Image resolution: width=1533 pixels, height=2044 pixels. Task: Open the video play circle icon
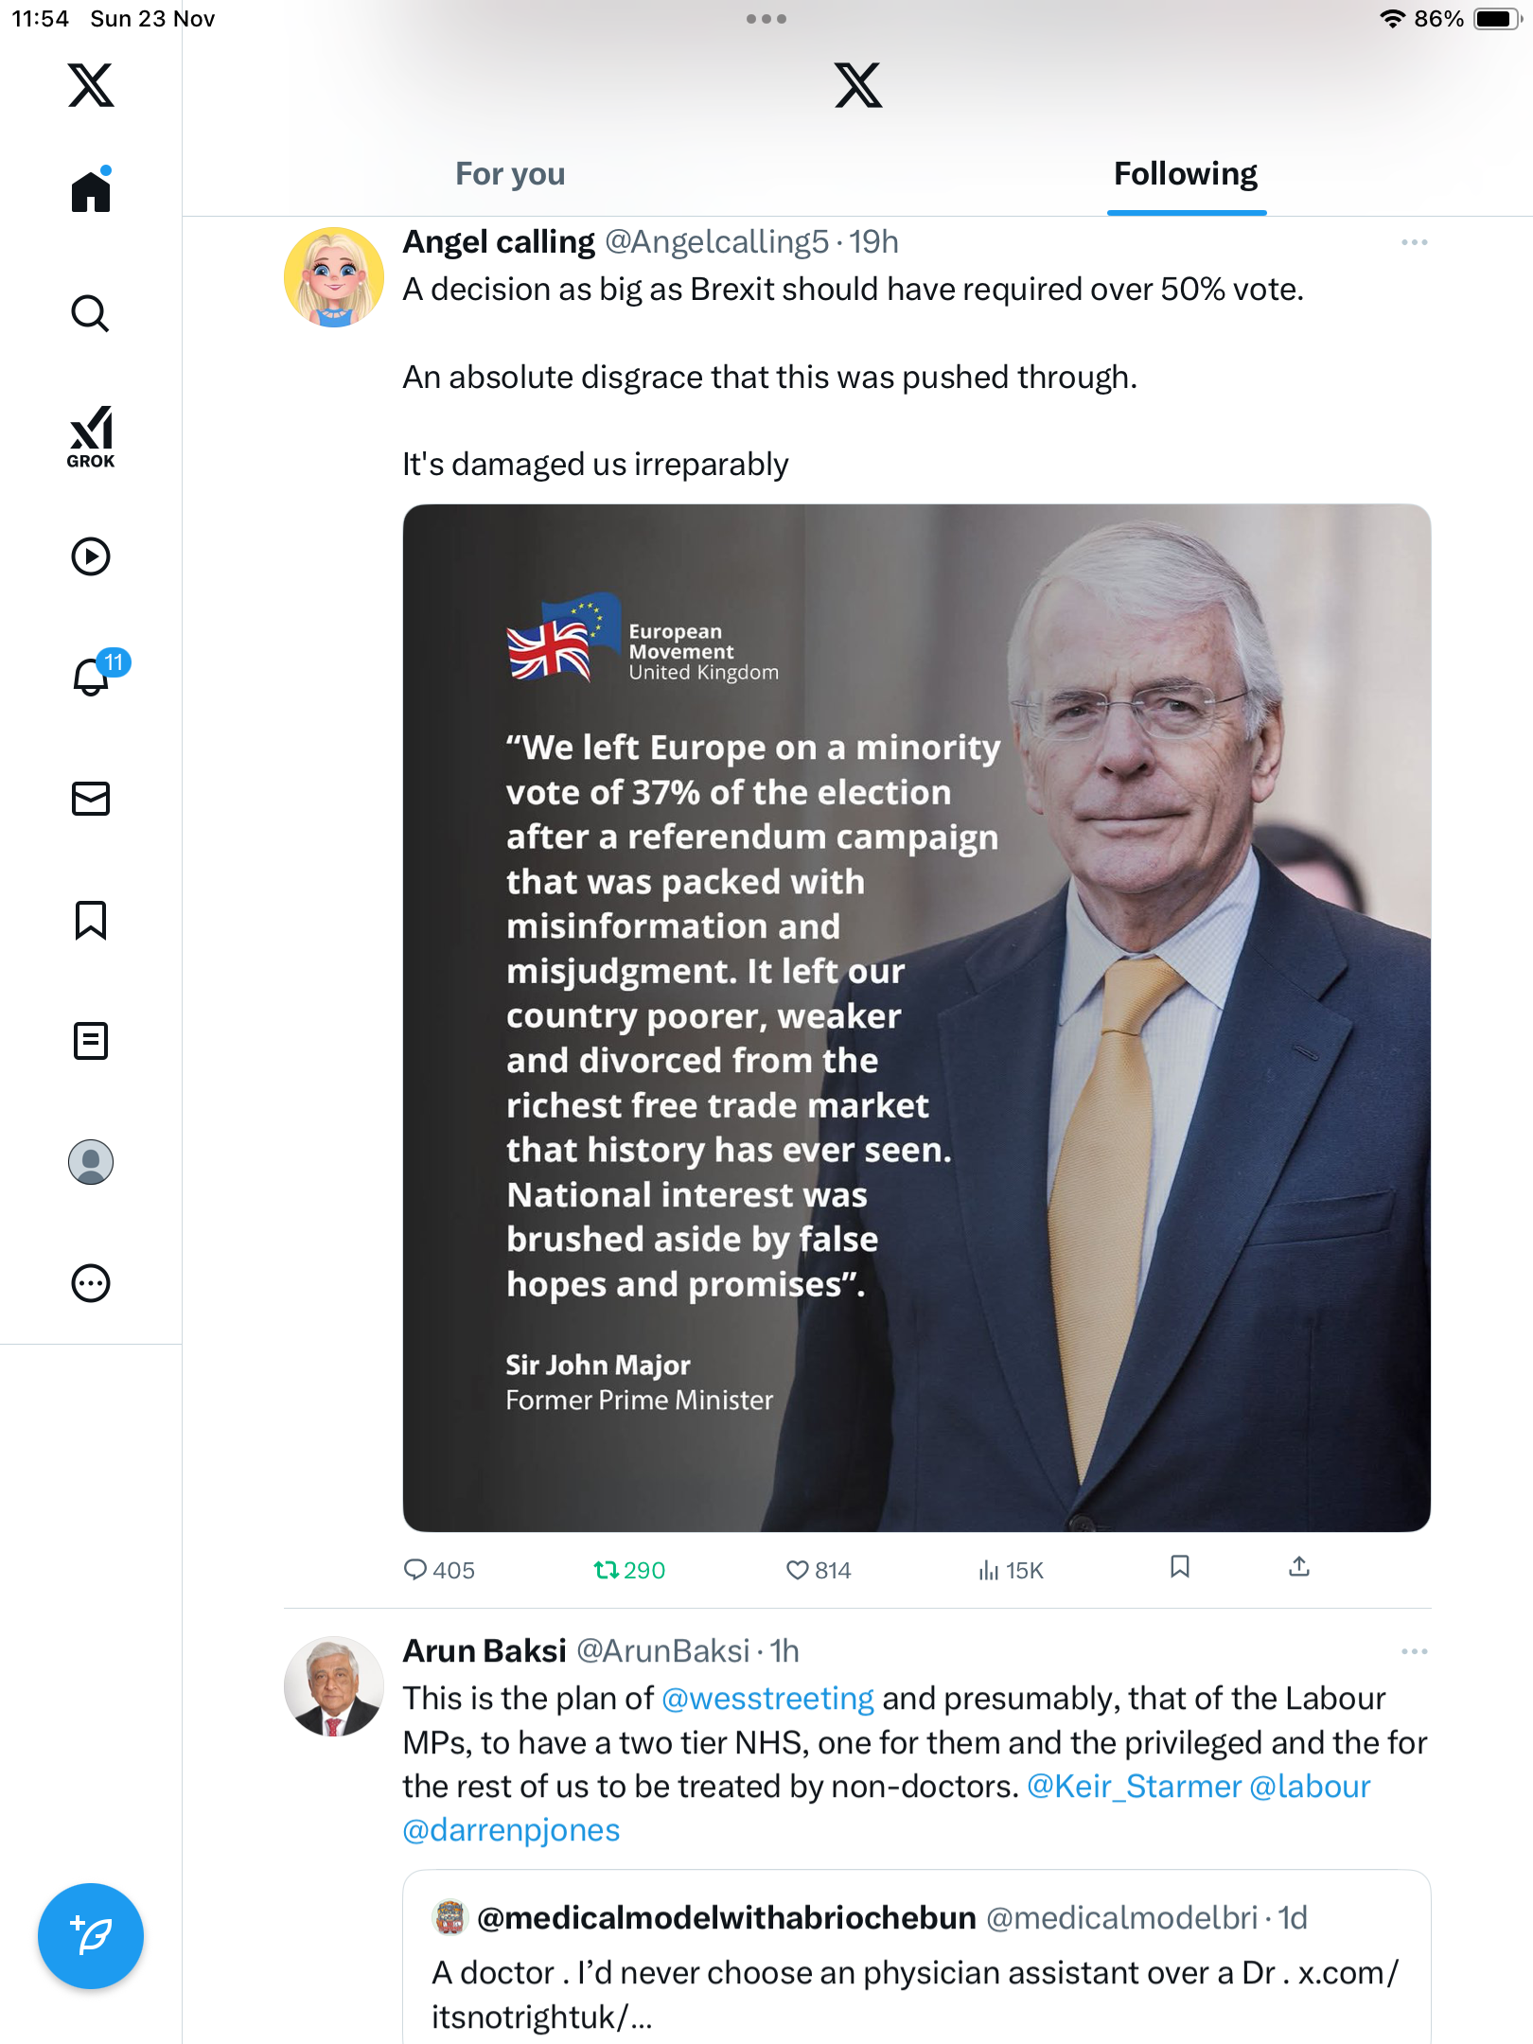(x=91, y=556)
